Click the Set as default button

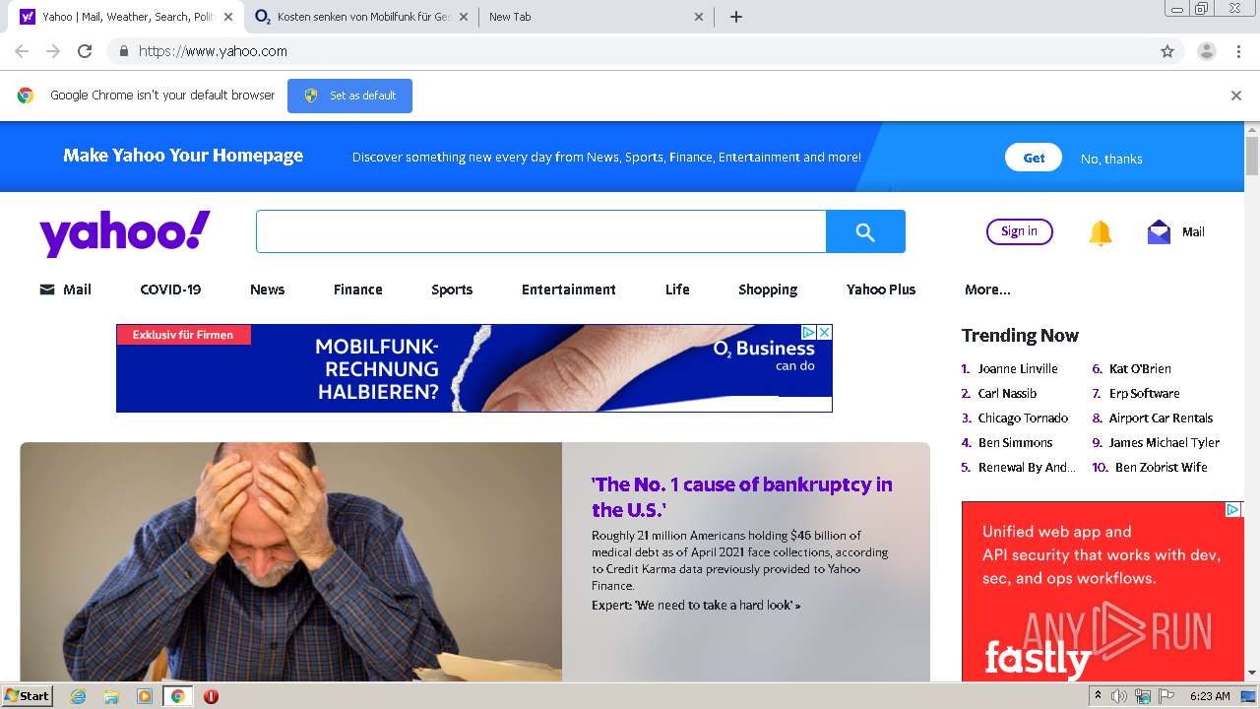349,96
